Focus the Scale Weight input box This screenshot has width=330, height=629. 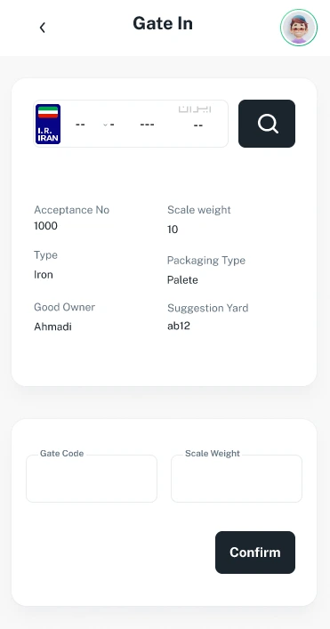point(237,478)
